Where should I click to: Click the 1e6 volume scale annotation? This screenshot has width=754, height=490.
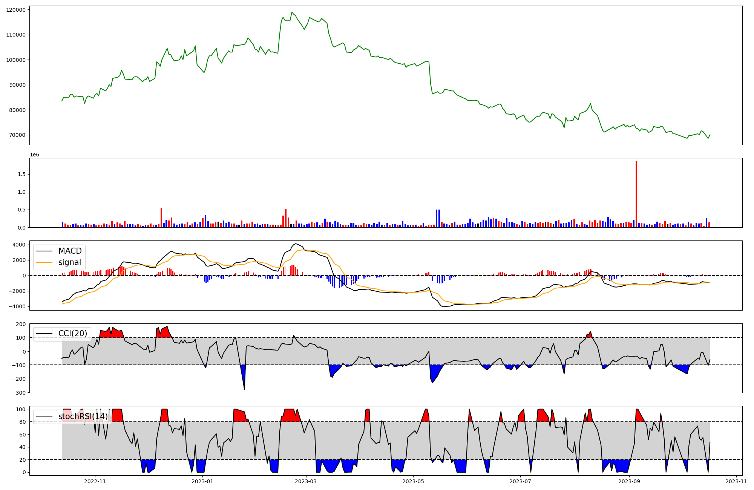(x=34, y=155)
